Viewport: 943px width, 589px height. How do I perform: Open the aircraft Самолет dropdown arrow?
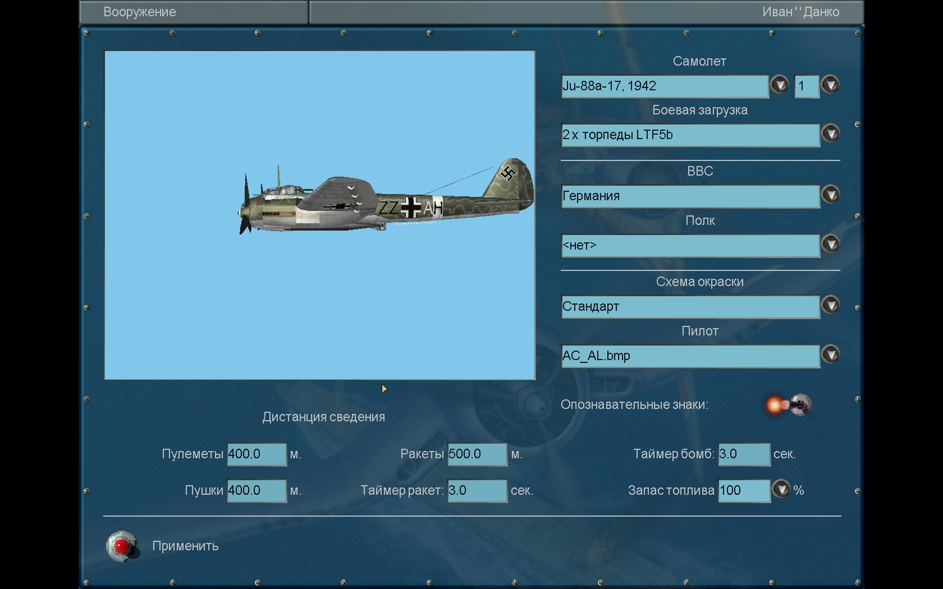point(779,85)
